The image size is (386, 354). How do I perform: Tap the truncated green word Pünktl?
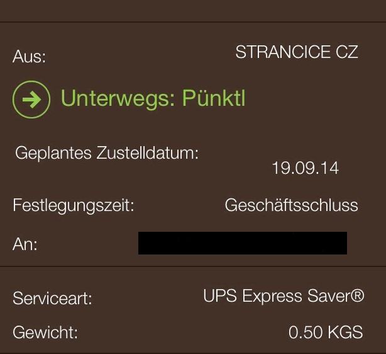pyautogui.click(x=214, y=98)
